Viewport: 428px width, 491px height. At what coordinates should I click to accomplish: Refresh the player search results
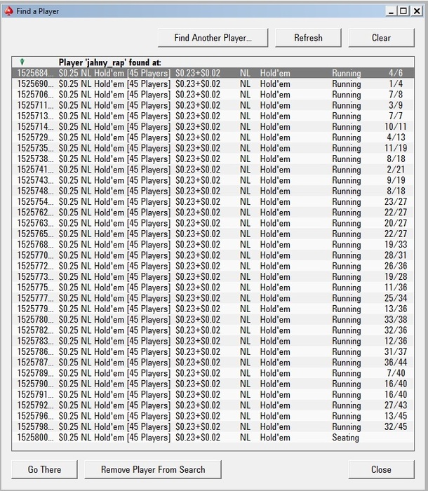[308, 38]
